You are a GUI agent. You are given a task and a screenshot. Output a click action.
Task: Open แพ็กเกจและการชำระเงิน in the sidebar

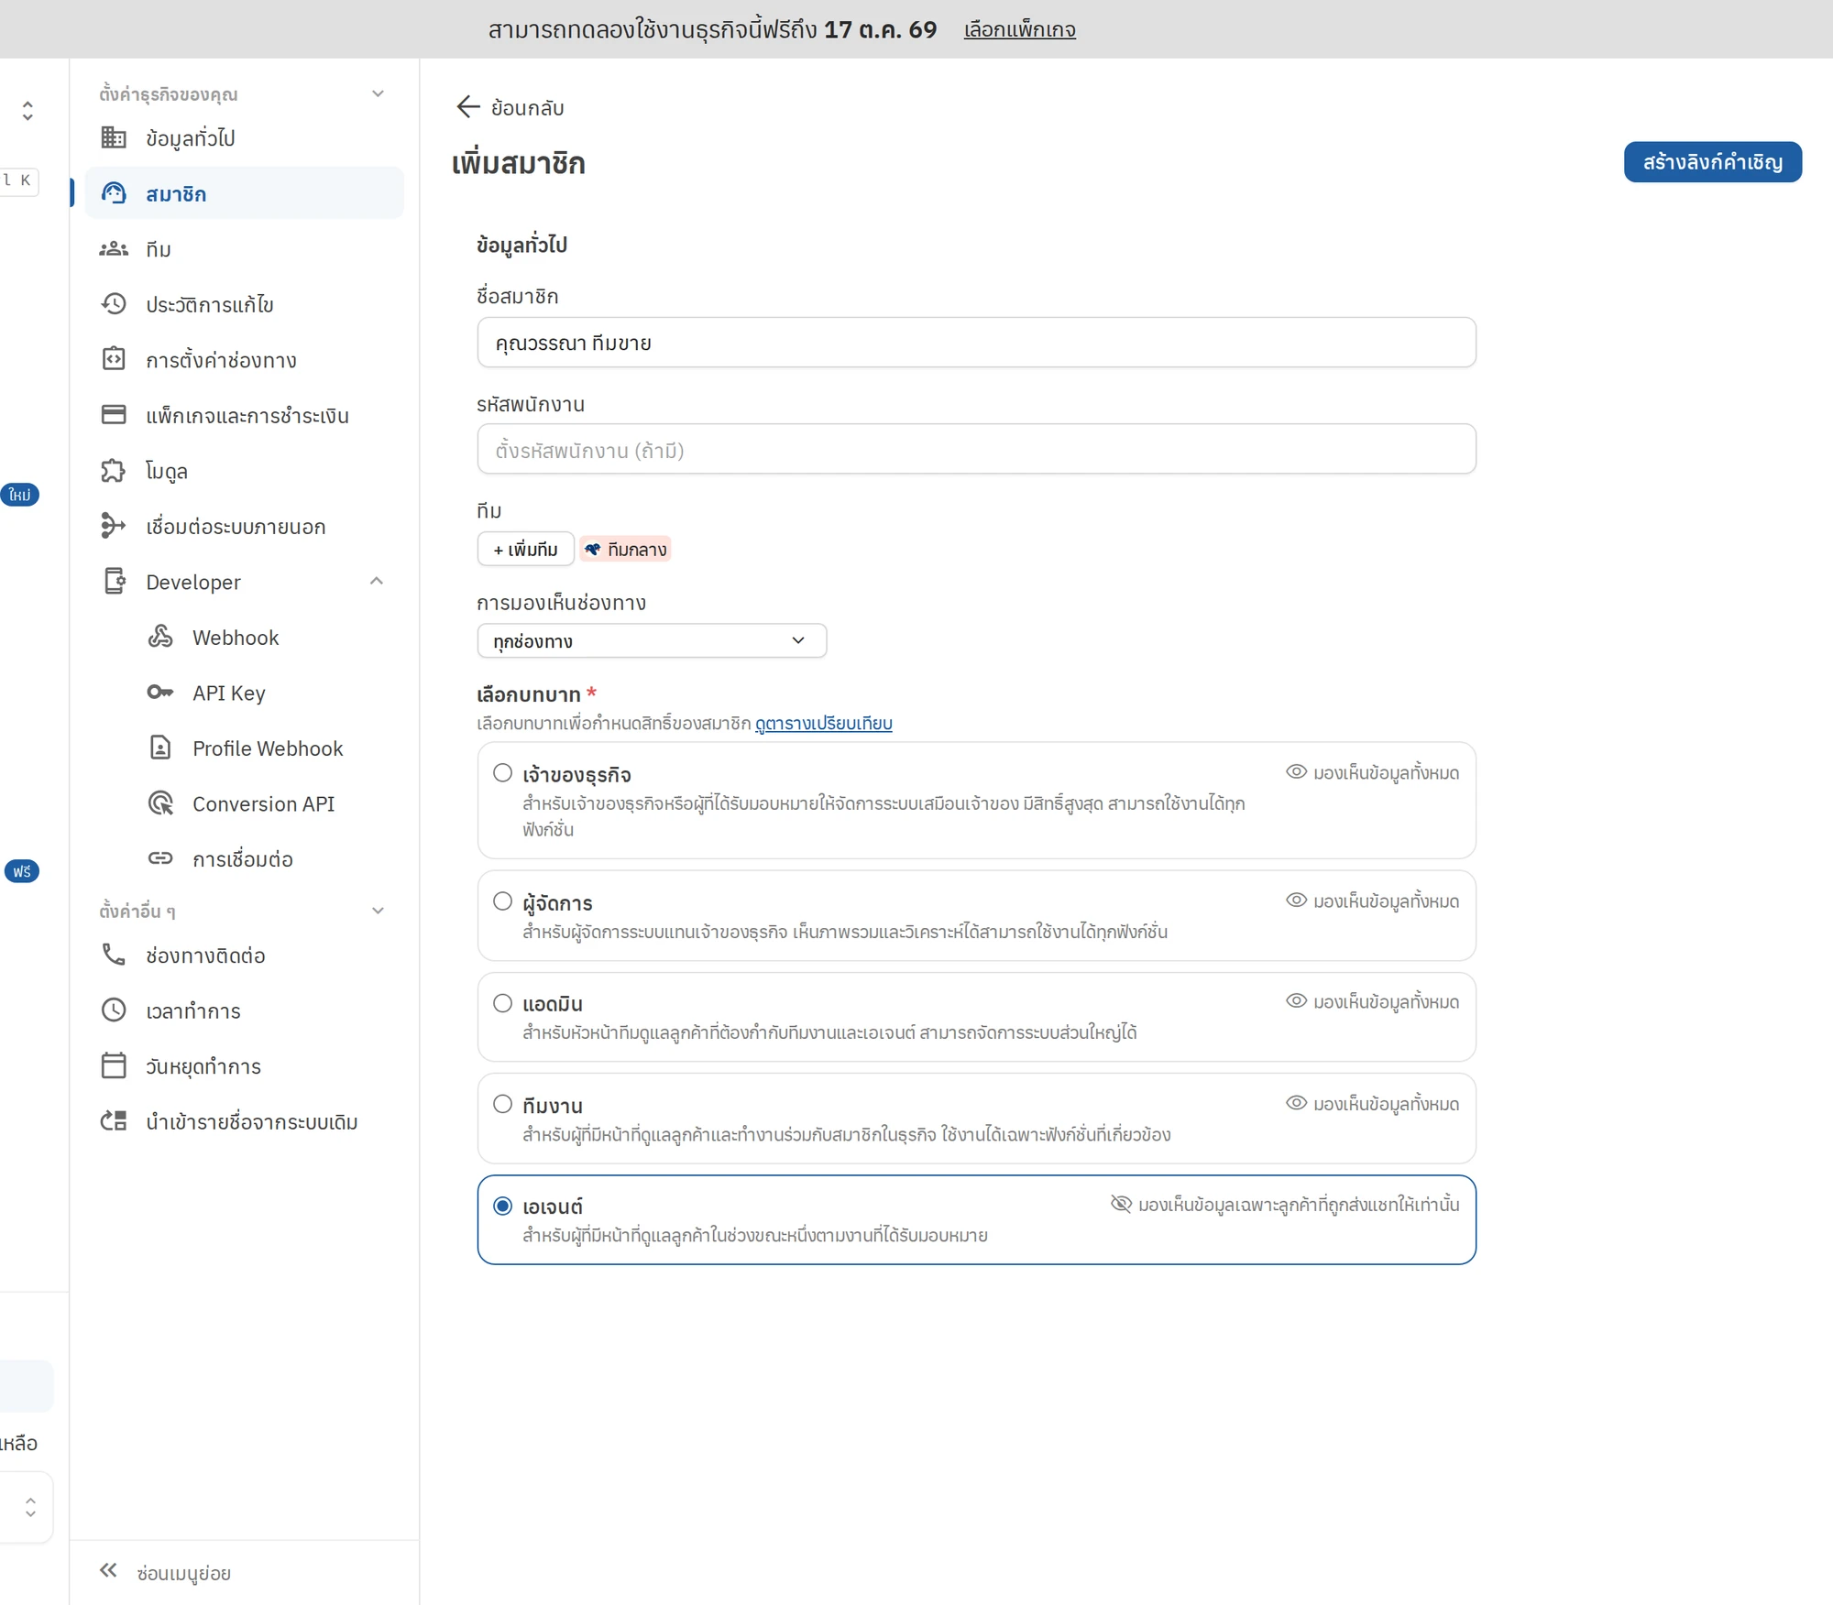[244, 415]
